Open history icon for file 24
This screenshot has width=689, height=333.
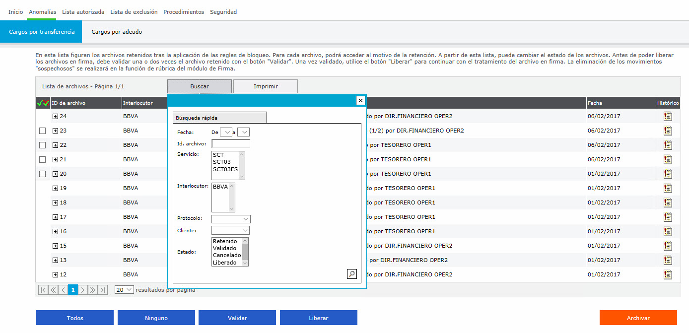point(668,116)
